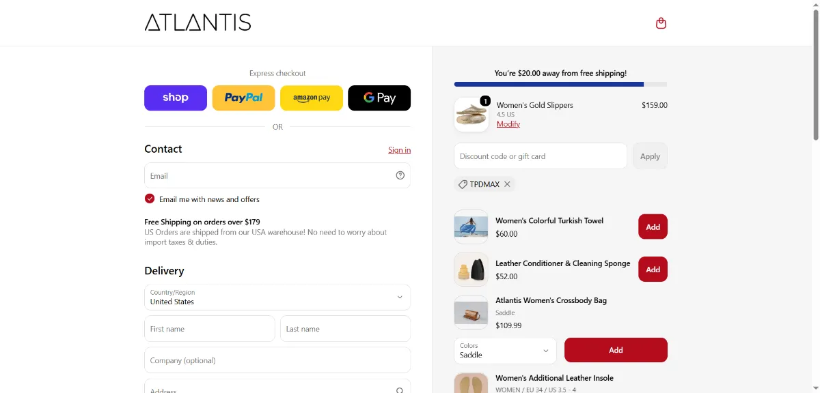Screen dimensions: 820x393
Task: Remove the TPDMAX discount code tag
Action: tap(507, 184)
